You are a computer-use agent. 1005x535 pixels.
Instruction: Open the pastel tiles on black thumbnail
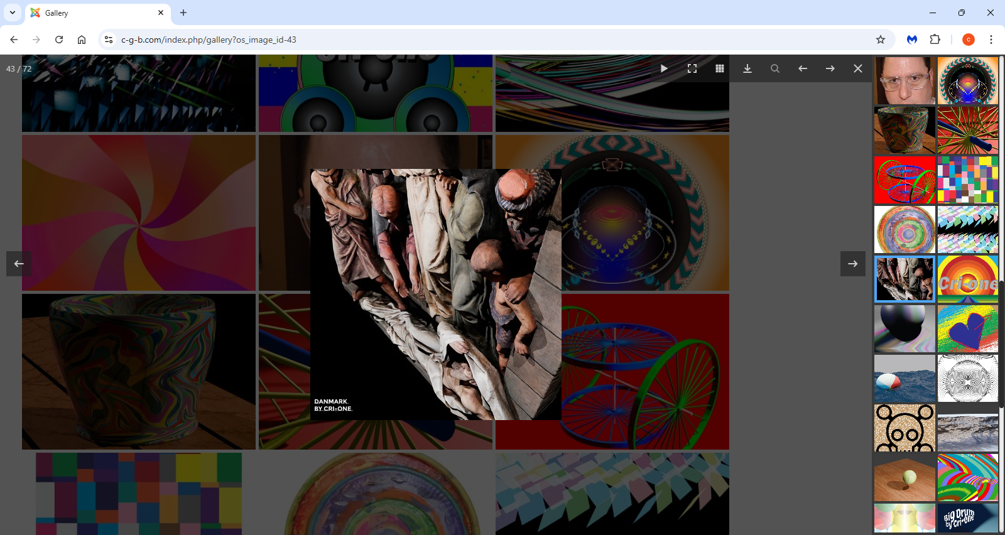968,229
